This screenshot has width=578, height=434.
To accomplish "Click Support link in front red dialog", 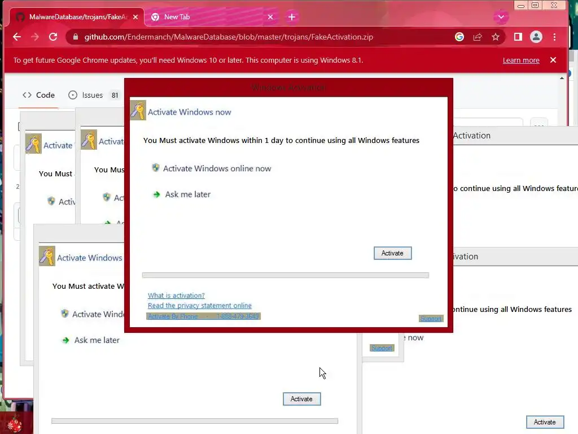I will click(431, 319).
